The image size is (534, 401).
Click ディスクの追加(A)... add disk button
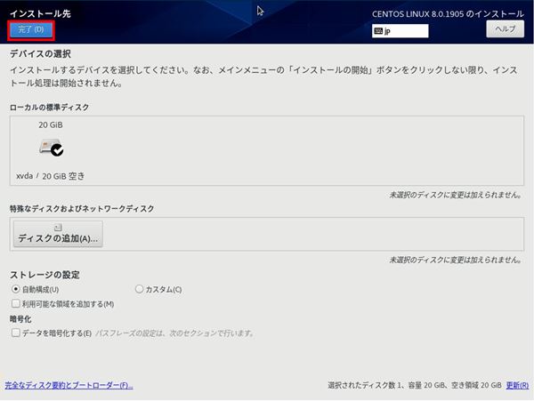pos(58,234)
